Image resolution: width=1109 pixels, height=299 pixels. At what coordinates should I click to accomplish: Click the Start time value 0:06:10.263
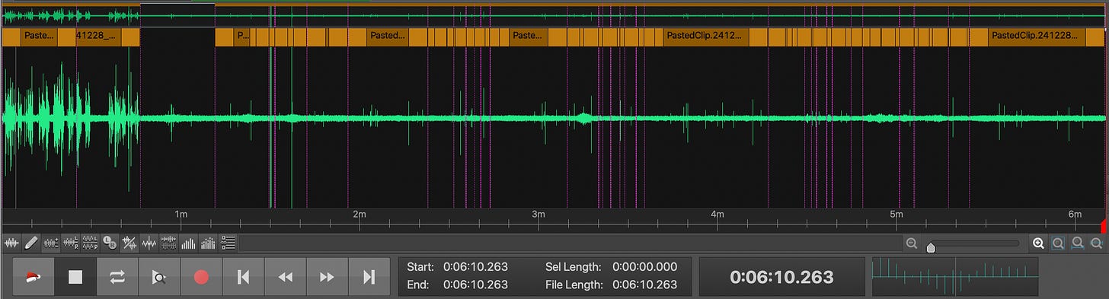point(475,267)
